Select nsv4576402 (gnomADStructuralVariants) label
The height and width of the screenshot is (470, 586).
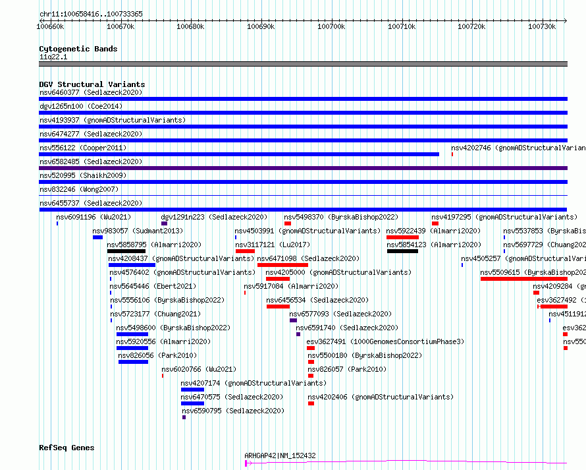[x=182, y=272]
